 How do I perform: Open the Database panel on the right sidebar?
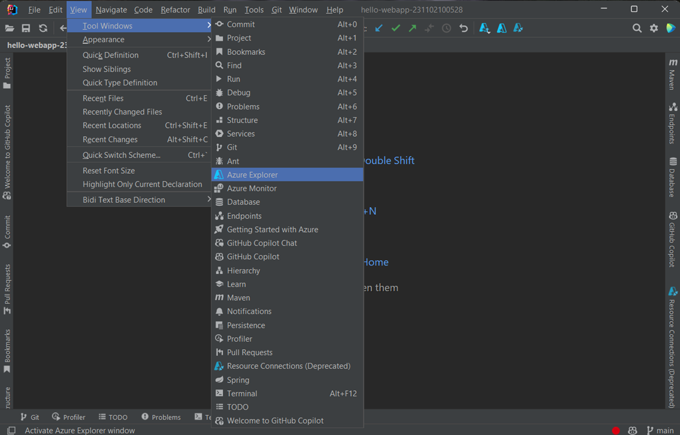(x=673, y=174)
